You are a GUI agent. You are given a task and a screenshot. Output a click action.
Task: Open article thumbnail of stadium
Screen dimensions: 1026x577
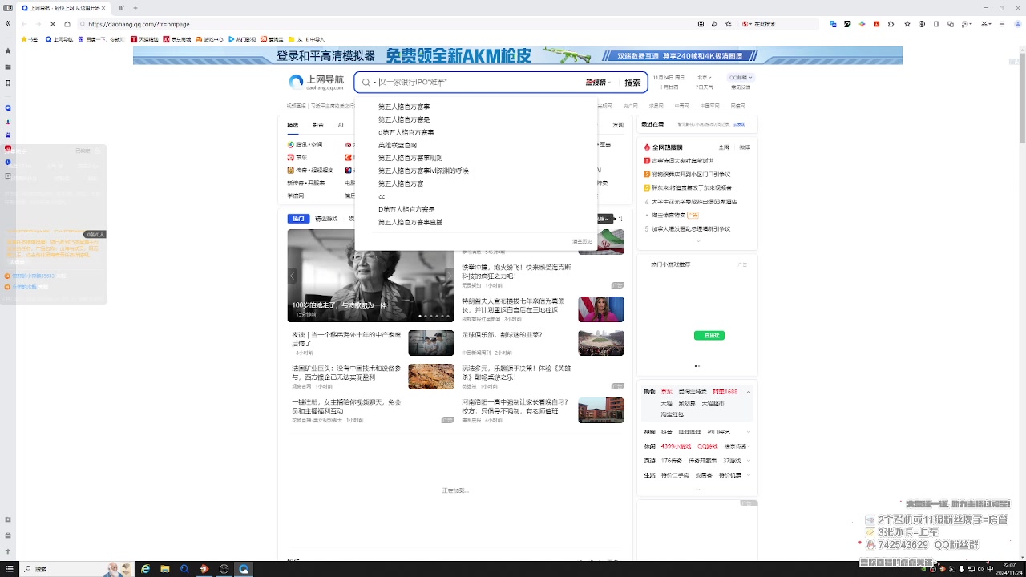click(x=601, y=343)
